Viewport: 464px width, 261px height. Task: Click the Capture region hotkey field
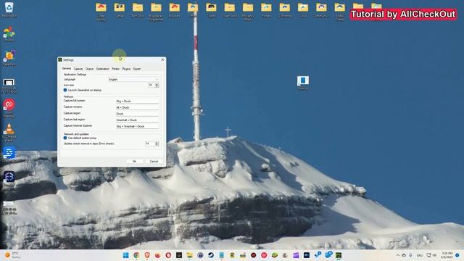click(x=137, y=114)
